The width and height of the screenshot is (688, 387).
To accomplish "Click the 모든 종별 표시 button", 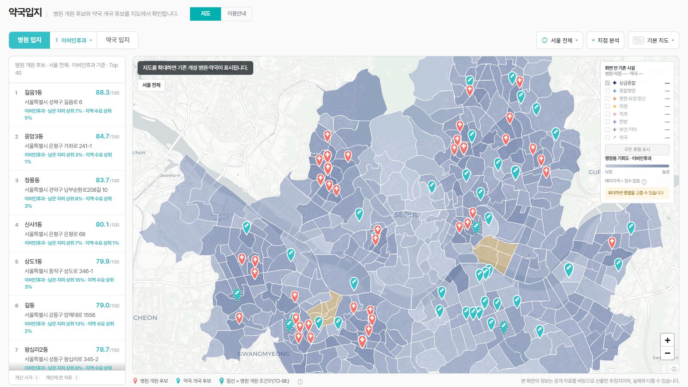I will point(637,149).
